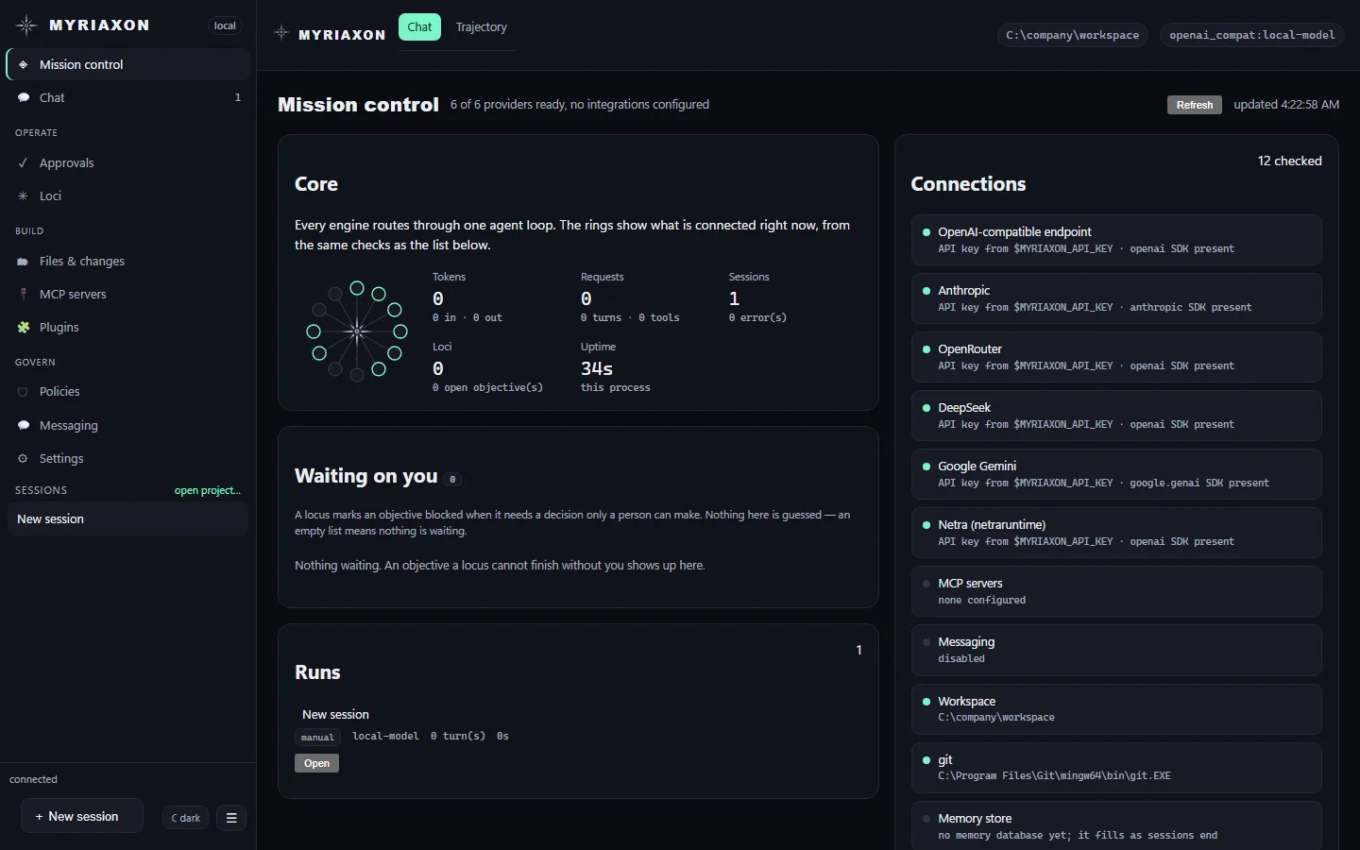Click the MCP servers none configured row
The width and height of the screenshot is (1360, 850).
1116,591
